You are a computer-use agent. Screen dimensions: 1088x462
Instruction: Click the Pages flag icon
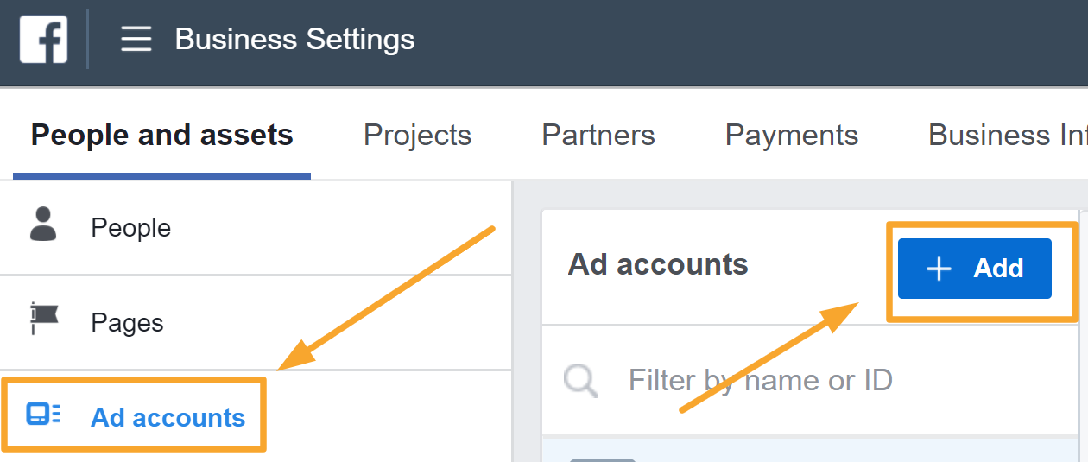[43, 319]
